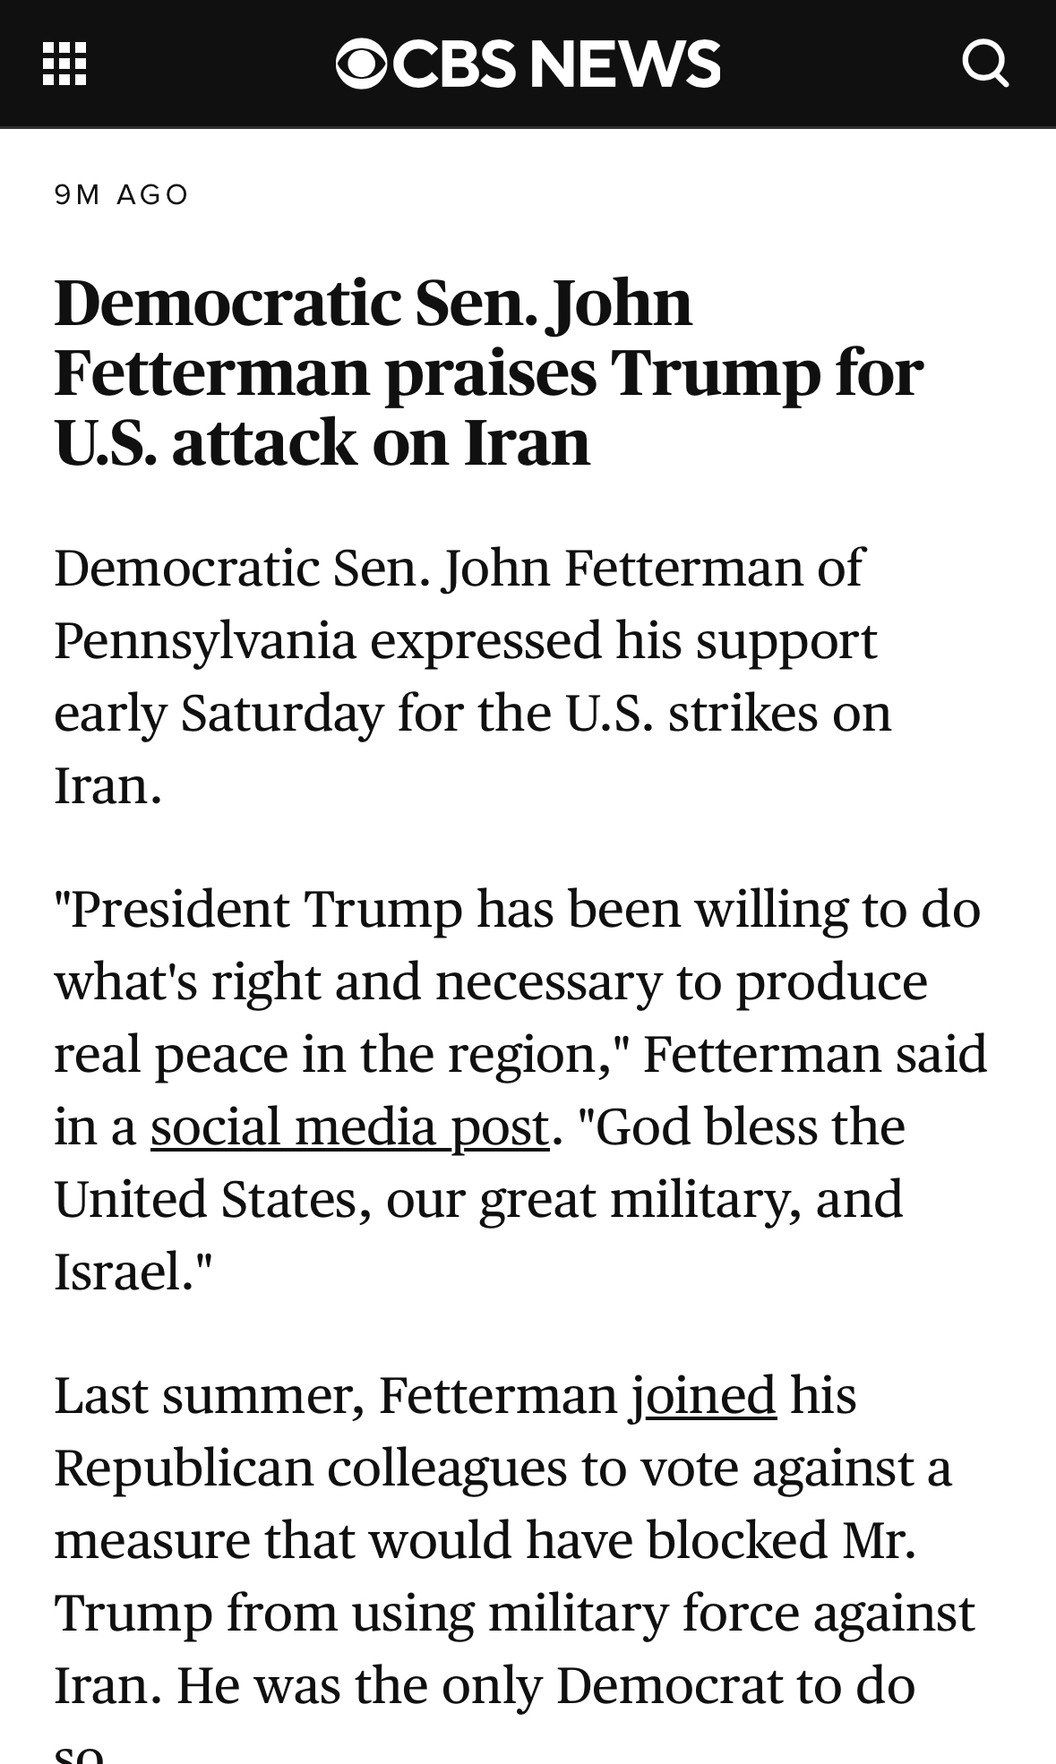Viewport: 1056px width, 1764px height.
Task: Tap the search magnifier icon
Action: coord(985,64)
